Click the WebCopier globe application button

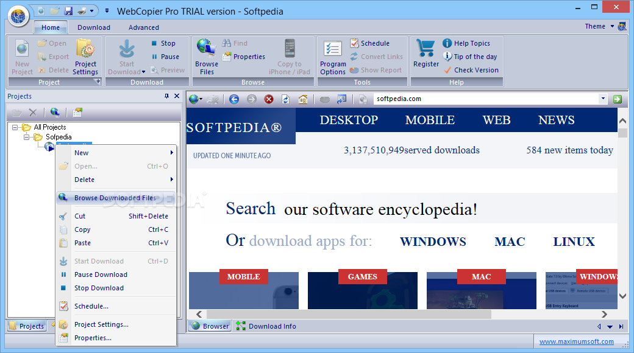pyautogui.click(x=18, y=16)
